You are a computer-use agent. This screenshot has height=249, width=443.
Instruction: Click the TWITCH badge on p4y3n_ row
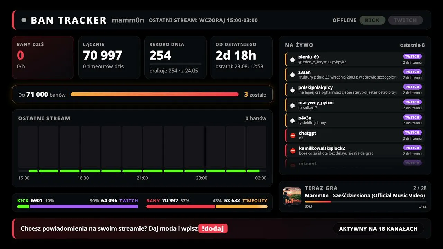pos(412,117)
